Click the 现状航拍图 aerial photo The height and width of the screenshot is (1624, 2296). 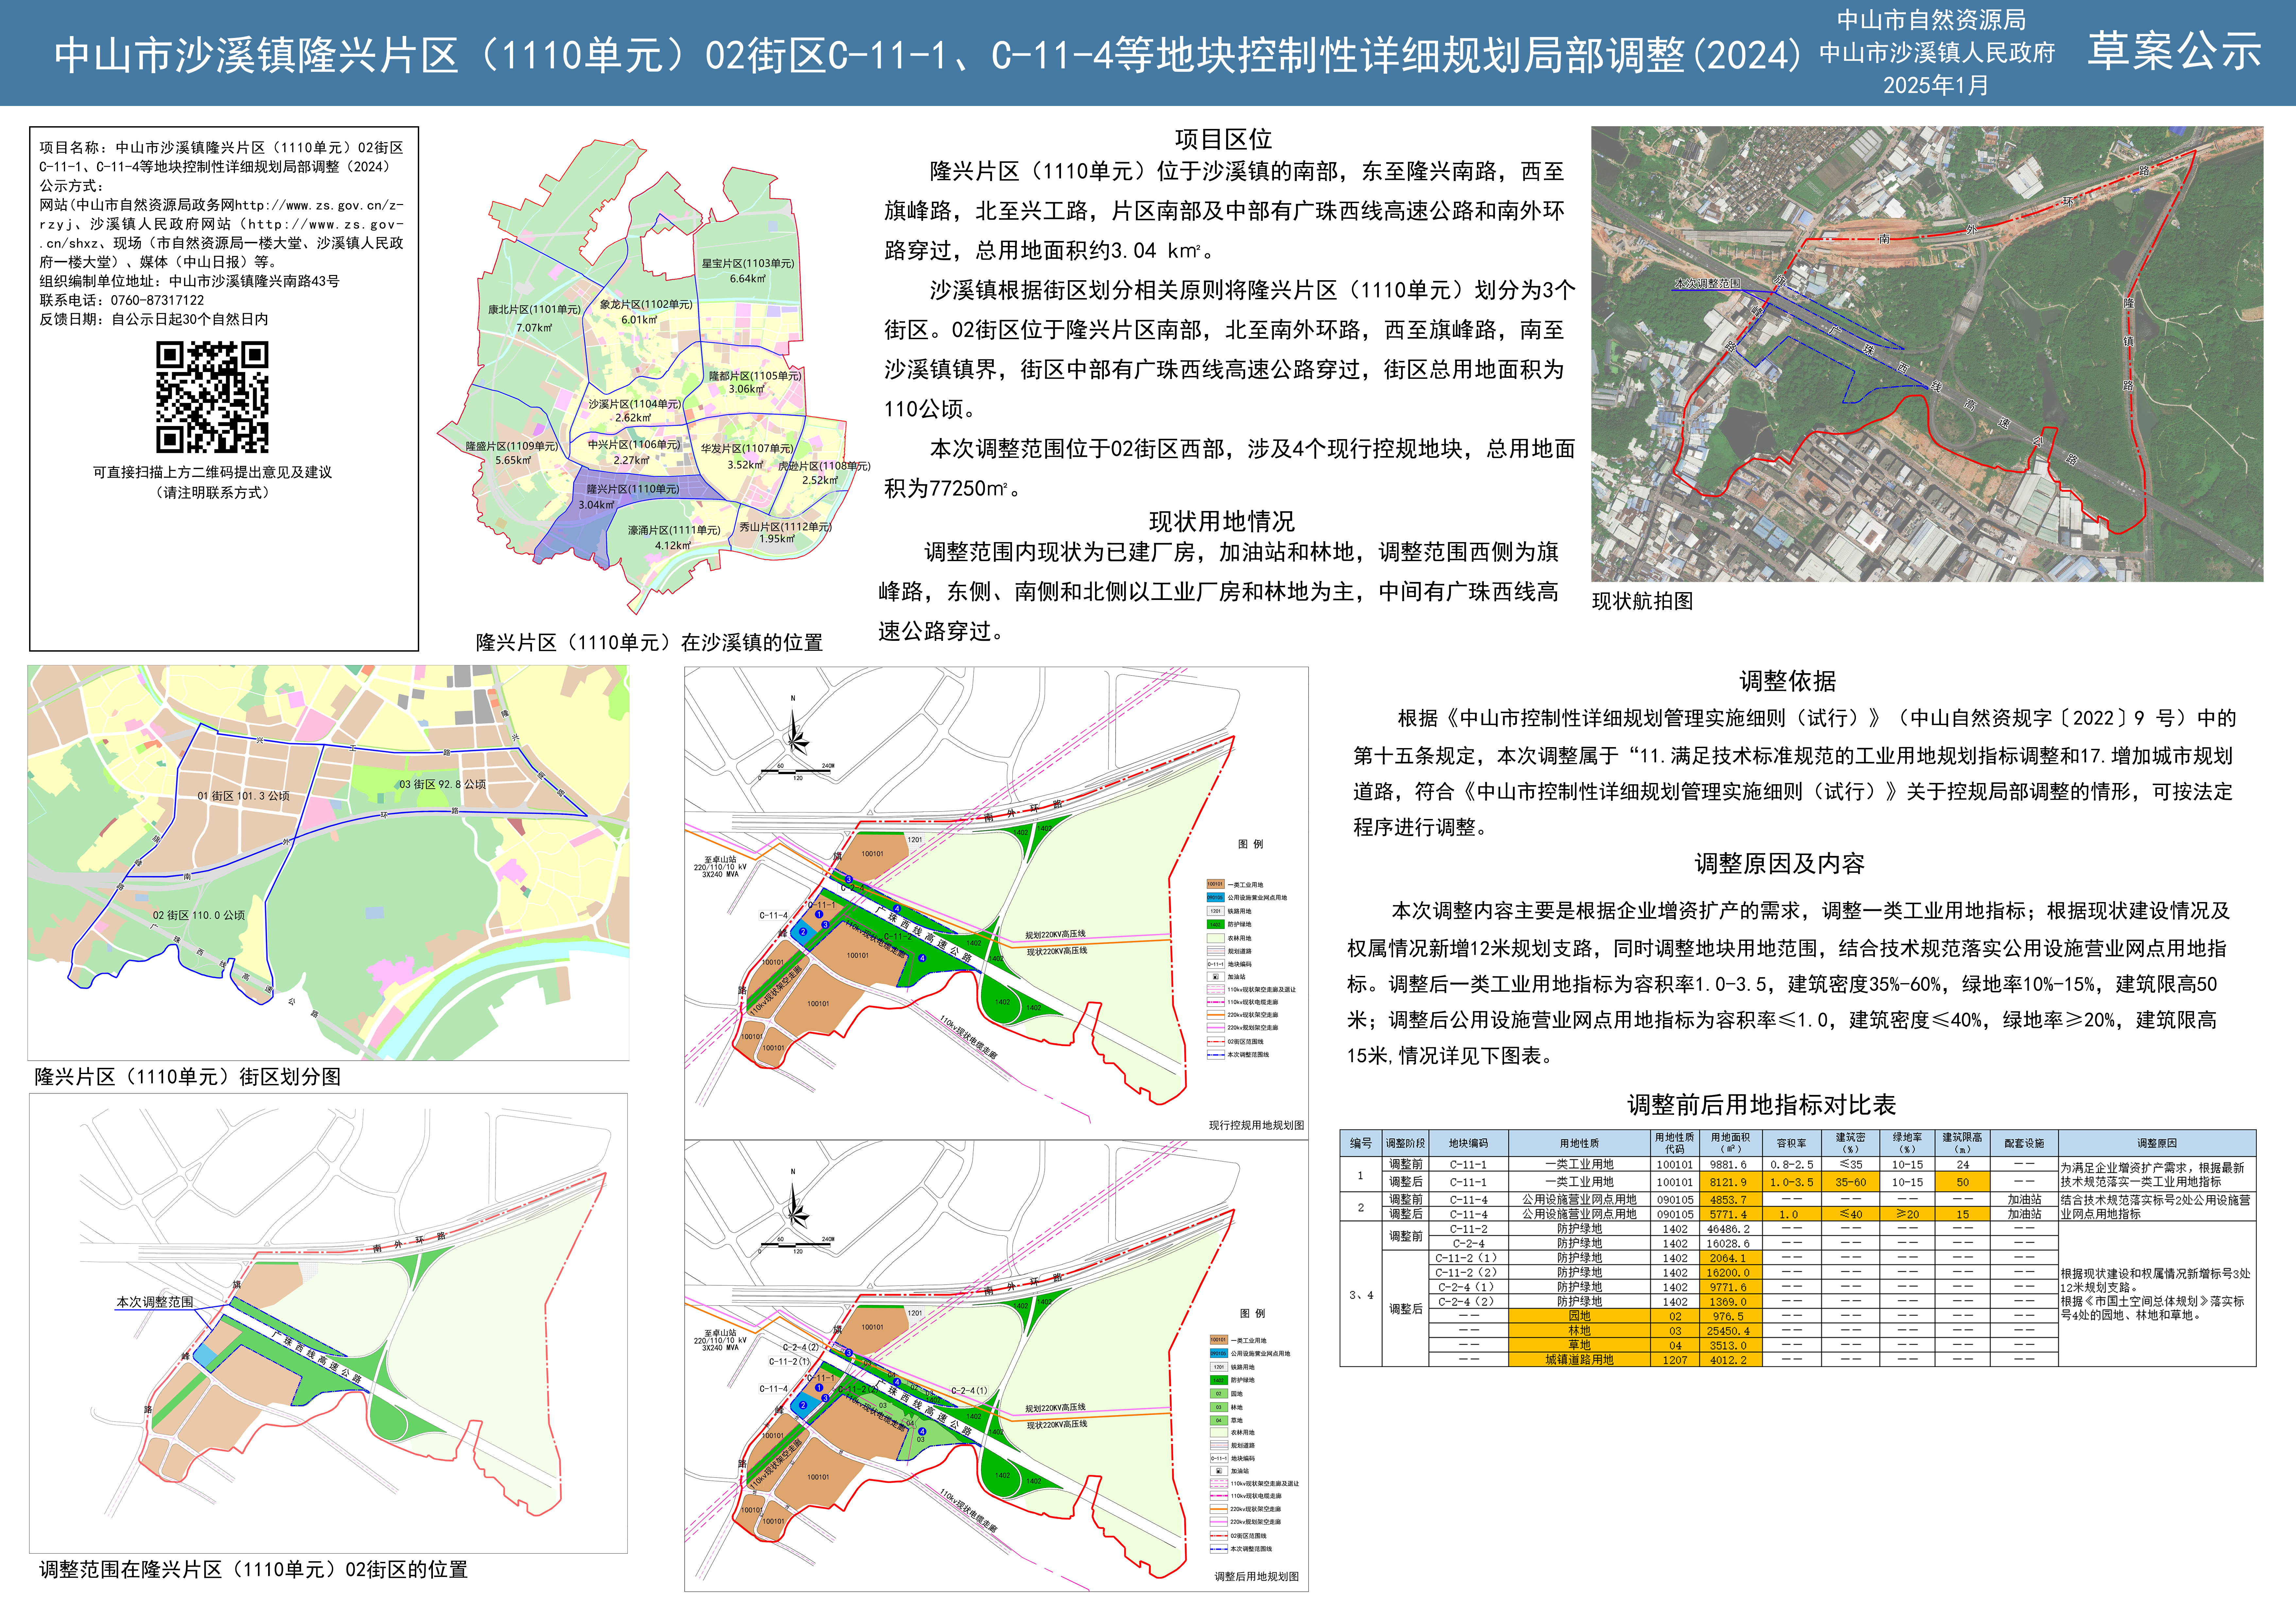point(1927,354)
